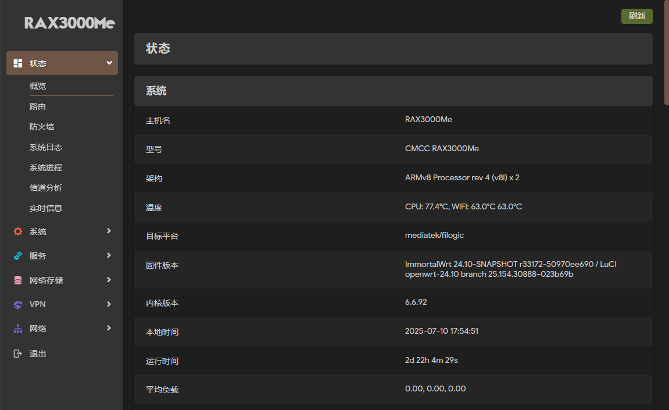The width and height of the screenshot is (669, 410).
Task: Click the plug icon beside 服务
Action: [x=17, y=255]
